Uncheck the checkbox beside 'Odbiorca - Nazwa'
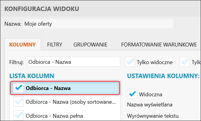201x121 pixels. [19, 88]
